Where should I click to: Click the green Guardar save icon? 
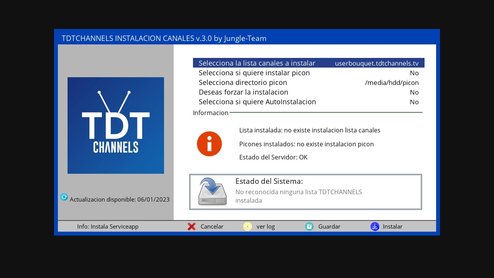pos(309,227)
